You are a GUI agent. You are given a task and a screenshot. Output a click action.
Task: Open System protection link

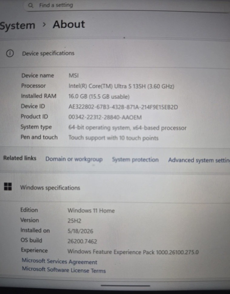pyautogui.click(x=135, y=160)
